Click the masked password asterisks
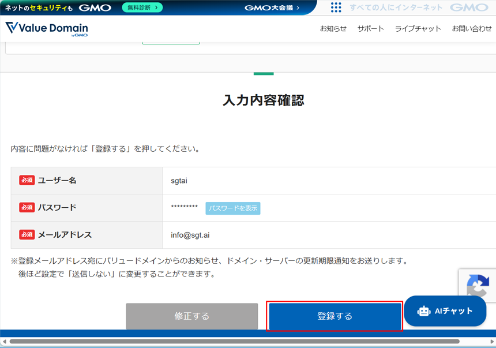 click(184, 207)
